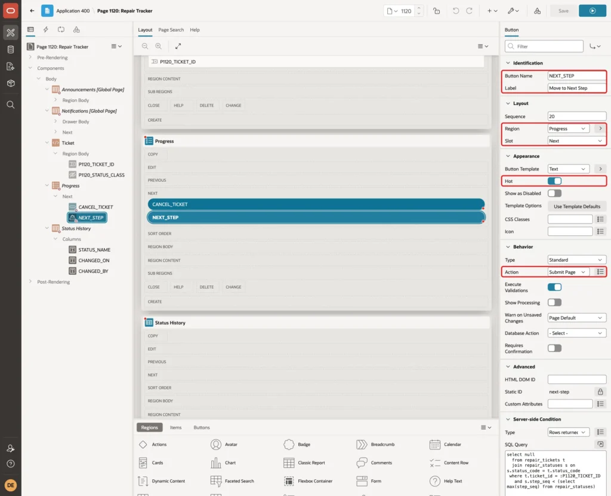Select Classic Report in the gallery

click(x=304, y=463)
